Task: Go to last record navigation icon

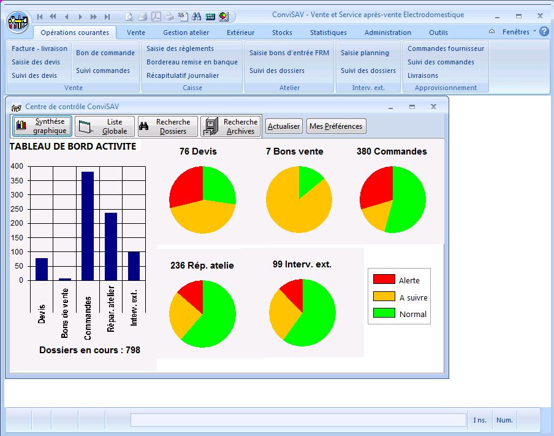Action: 107,17
